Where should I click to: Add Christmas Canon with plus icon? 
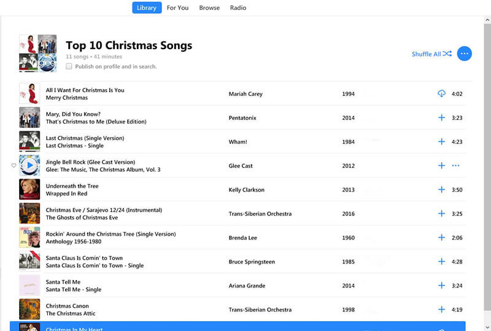tap(441, 310)
